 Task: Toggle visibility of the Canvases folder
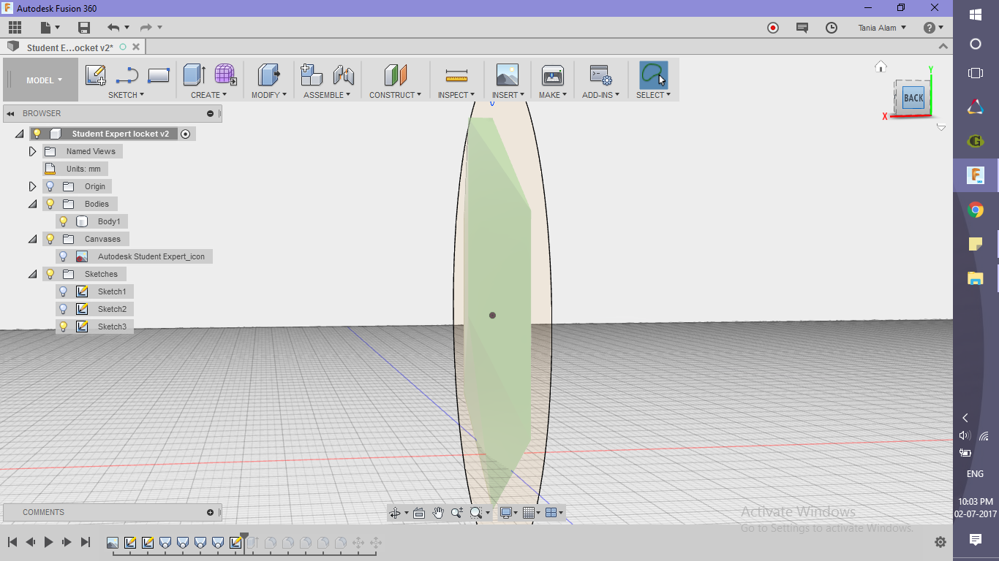click(50, 239)
